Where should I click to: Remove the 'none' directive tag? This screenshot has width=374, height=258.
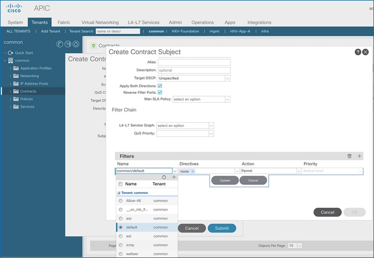[x=193, y=172]
